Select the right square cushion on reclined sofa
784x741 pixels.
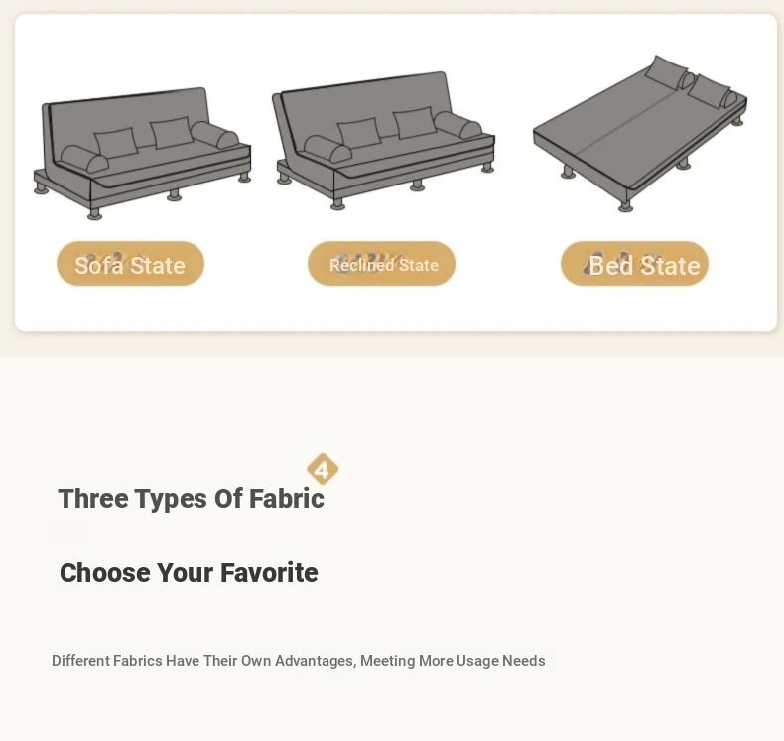(x=415, y=123)
